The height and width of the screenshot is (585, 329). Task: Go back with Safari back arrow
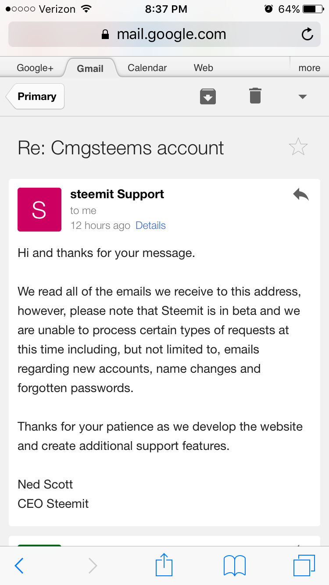19,566
